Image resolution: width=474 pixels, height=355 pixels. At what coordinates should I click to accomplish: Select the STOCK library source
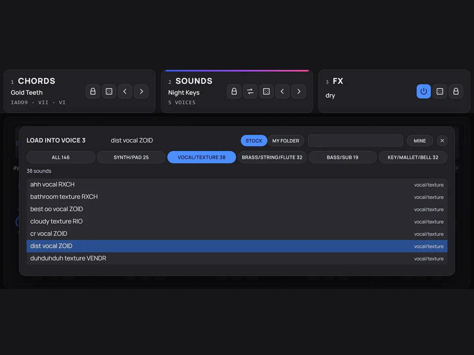254,141
